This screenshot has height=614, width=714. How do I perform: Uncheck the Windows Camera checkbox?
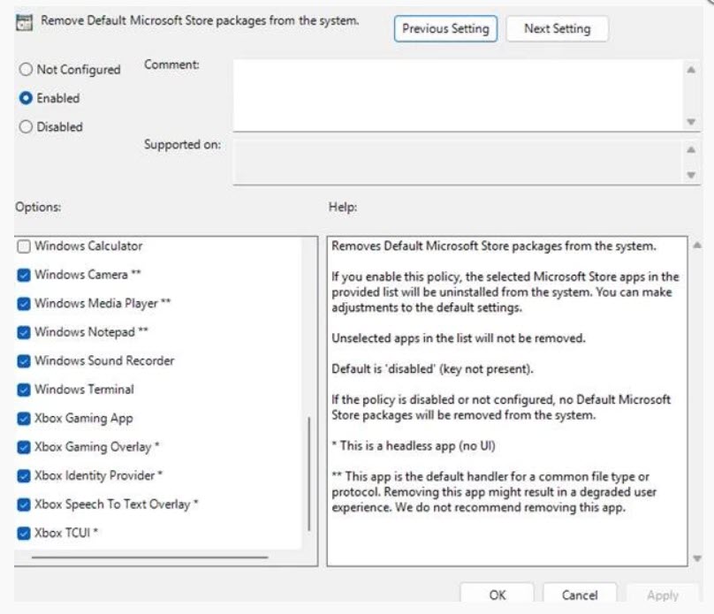pos(24,275)
